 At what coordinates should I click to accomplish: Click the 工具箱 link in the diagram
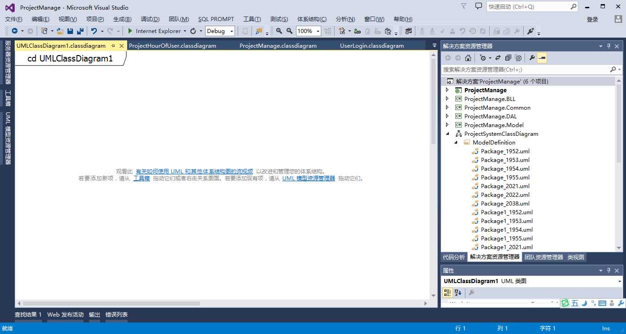tap(141, 178)
